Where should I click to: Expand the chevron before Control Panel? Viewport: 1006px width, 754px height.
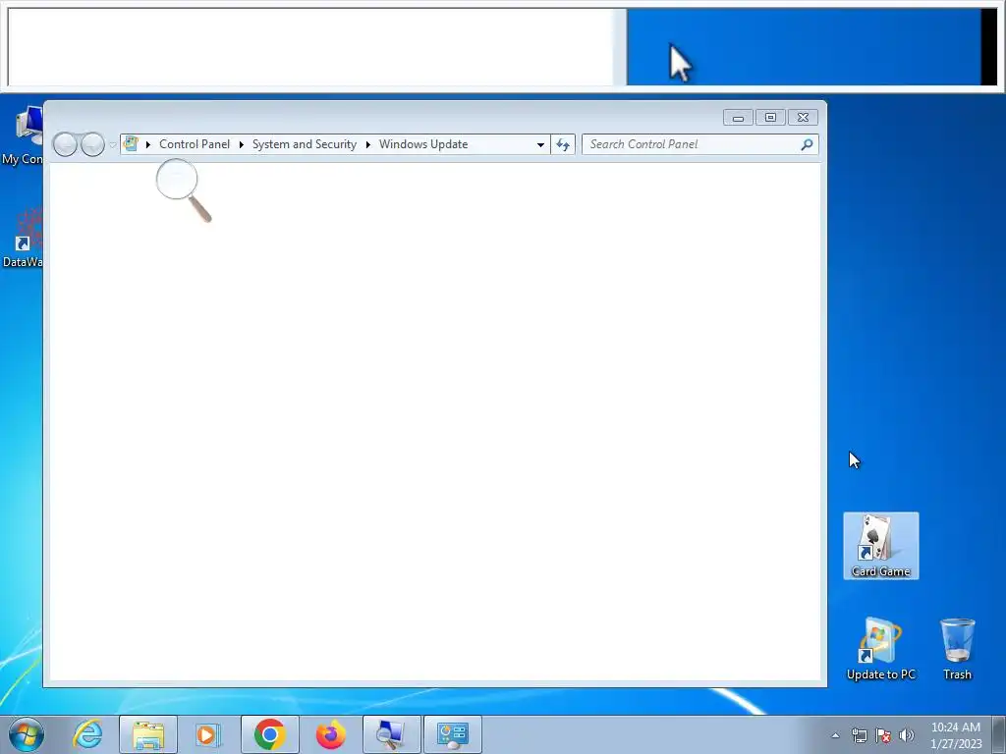148,145
